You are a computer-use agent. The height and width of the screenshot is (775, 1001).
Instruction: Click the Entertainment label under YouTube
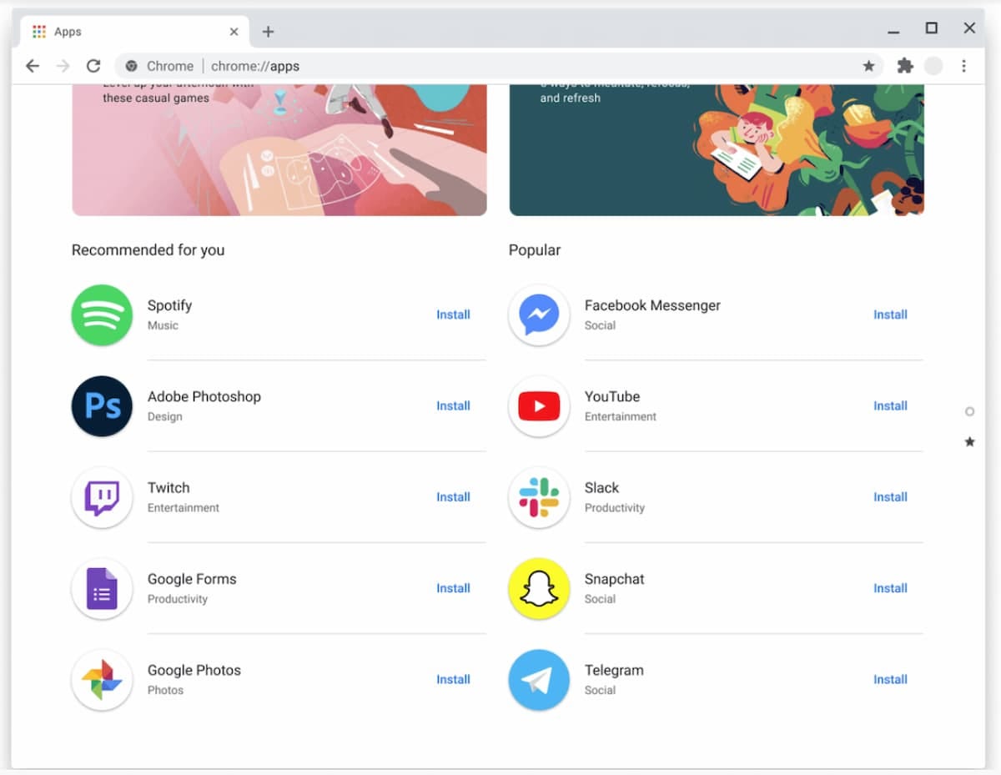621,416
